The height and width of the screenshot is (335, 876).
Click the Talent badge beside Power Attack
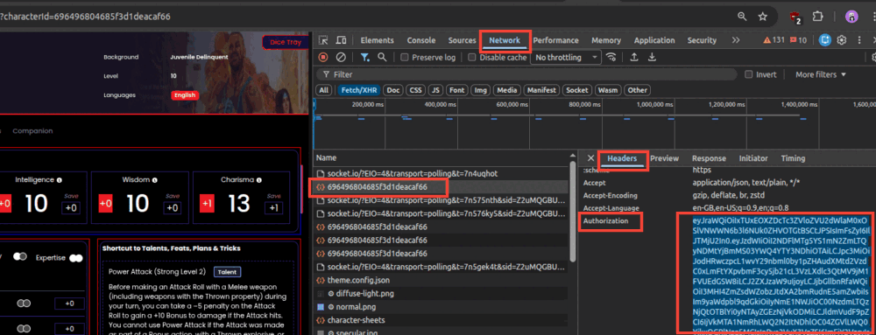tap(228, 272)
